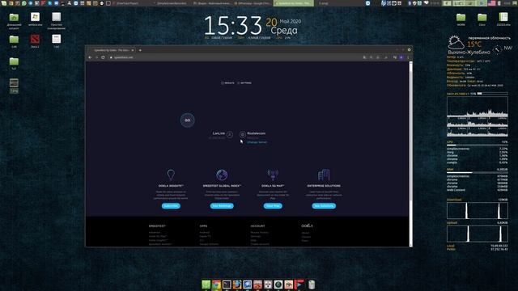Screen dimensions: 518x291
Task: Click the APPS footer heading
Action: pyautogui.click(x=203, y=226)
